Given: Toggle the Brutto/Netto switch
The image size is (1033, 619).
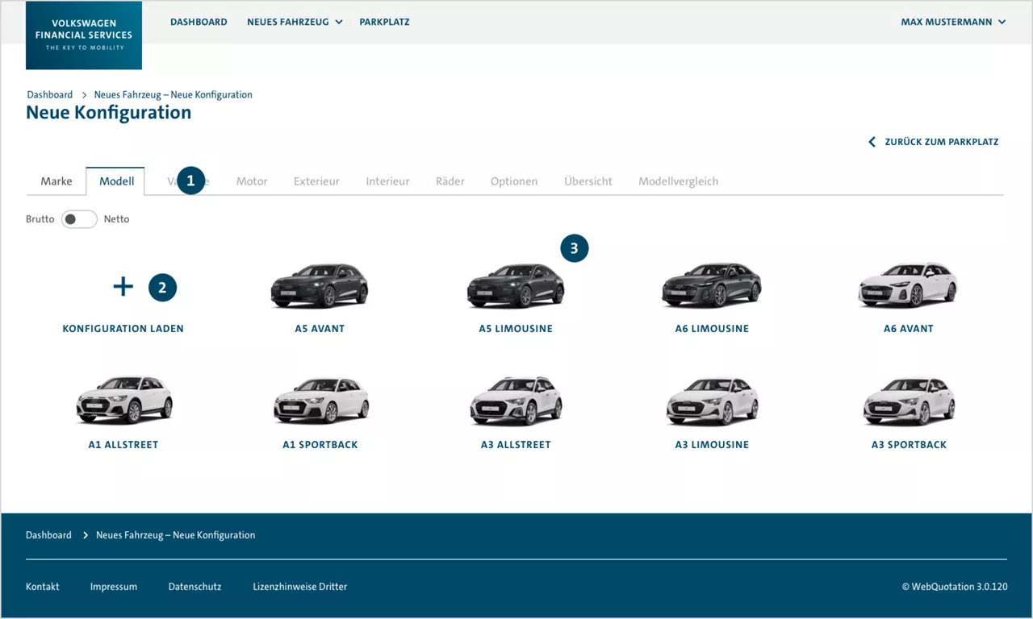Looking at the screenshot, I should [78, 218].
